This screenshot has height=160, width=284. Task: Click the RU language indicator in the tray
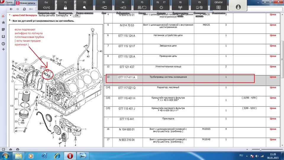coord(241,156)
